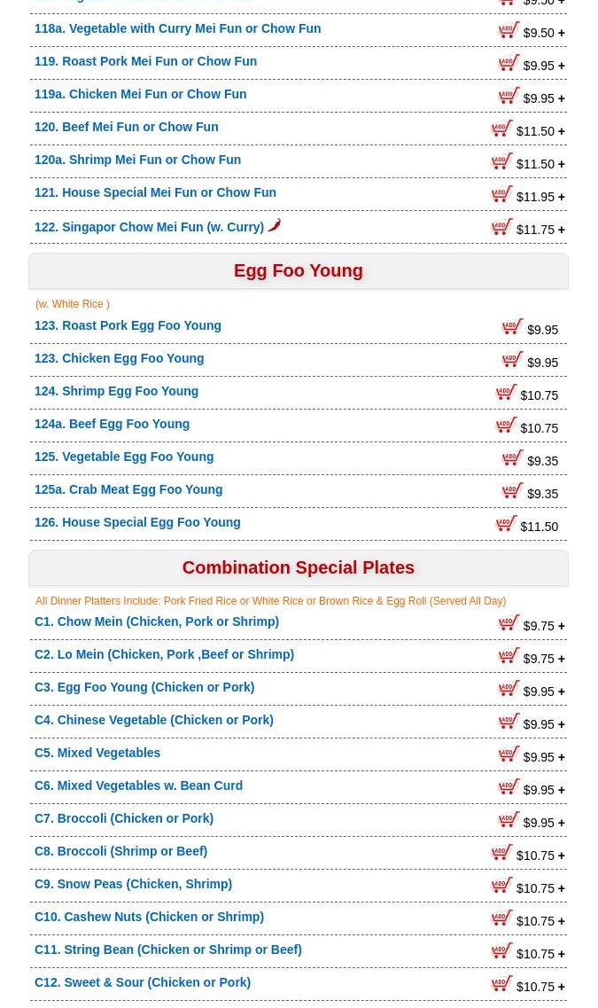Image resolution: width=598 pixels, height=1008 pixels.
Task: Click Beef Egg Foo Young item name
Action: click(x=112, y=424)
